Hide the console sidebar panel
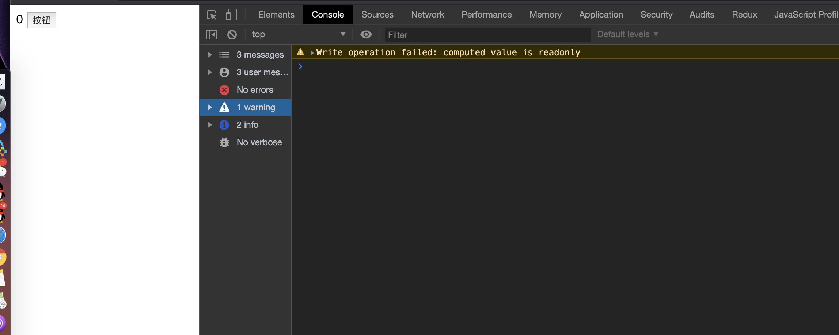The height and width of the screenshot is (335, 839). [212, 35]
